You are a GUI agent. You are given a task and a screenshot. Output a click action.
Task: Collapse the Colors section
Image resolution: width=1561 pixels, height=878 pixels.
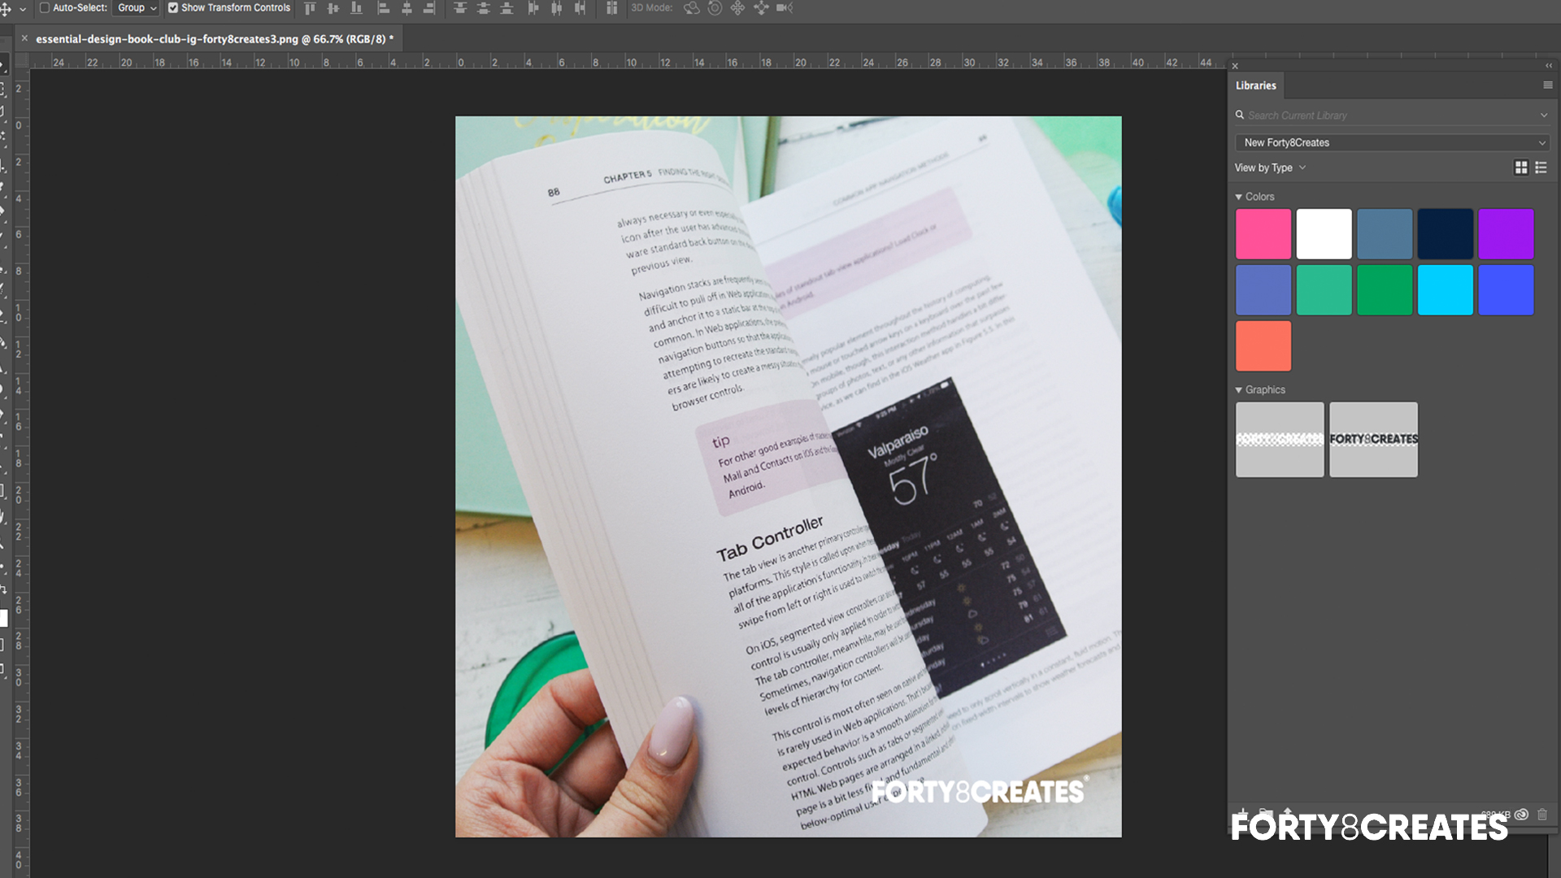1240,197
